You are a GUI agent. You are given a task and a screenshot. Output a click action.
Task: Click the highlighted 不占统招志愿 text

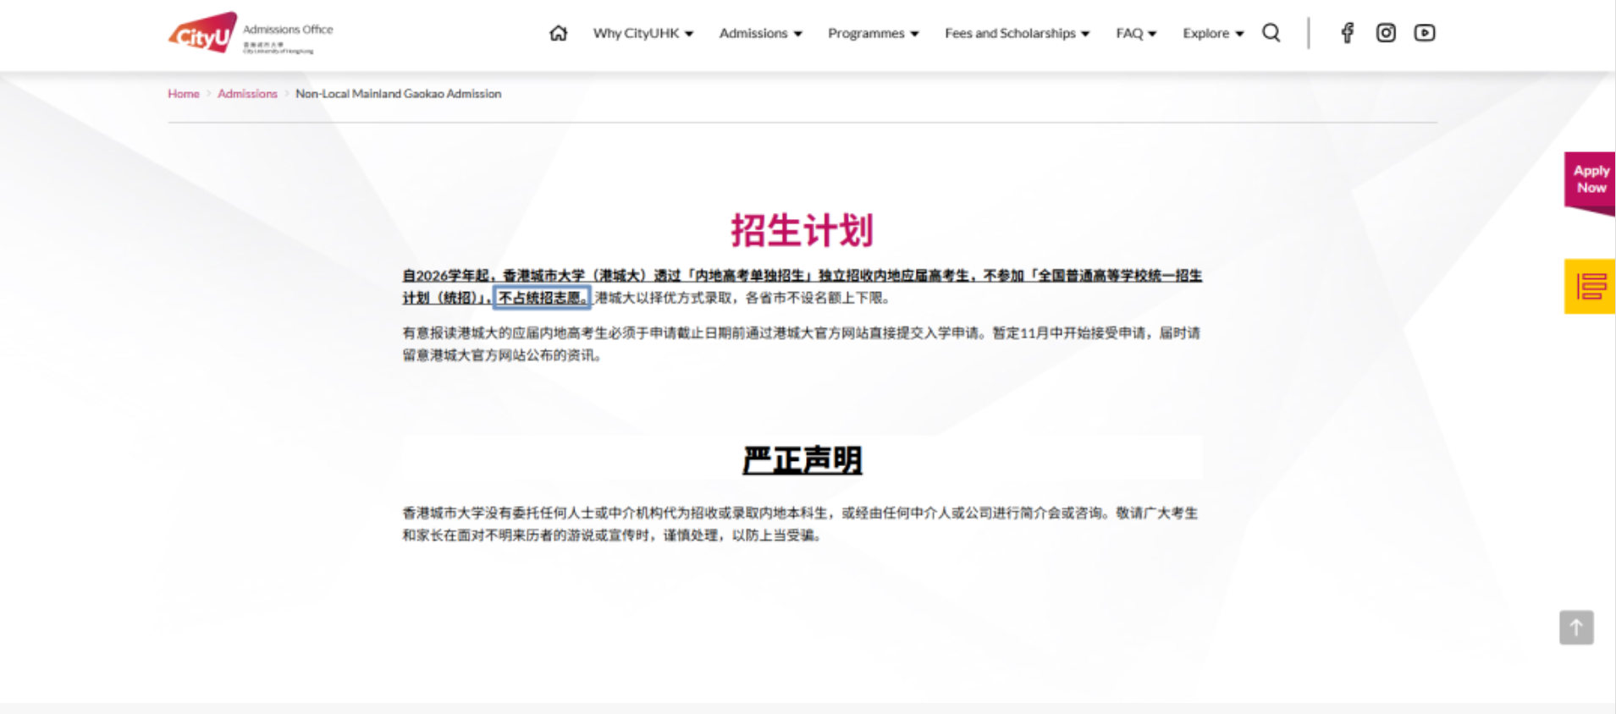pos(542,298)
